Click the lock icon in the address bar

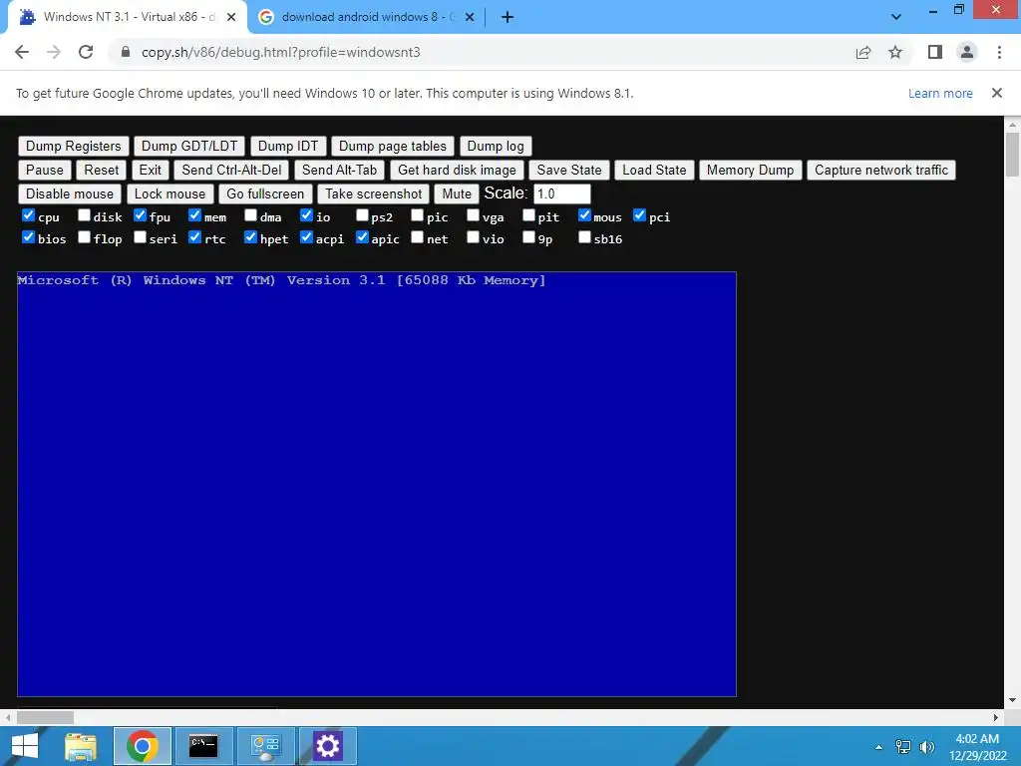126,52
